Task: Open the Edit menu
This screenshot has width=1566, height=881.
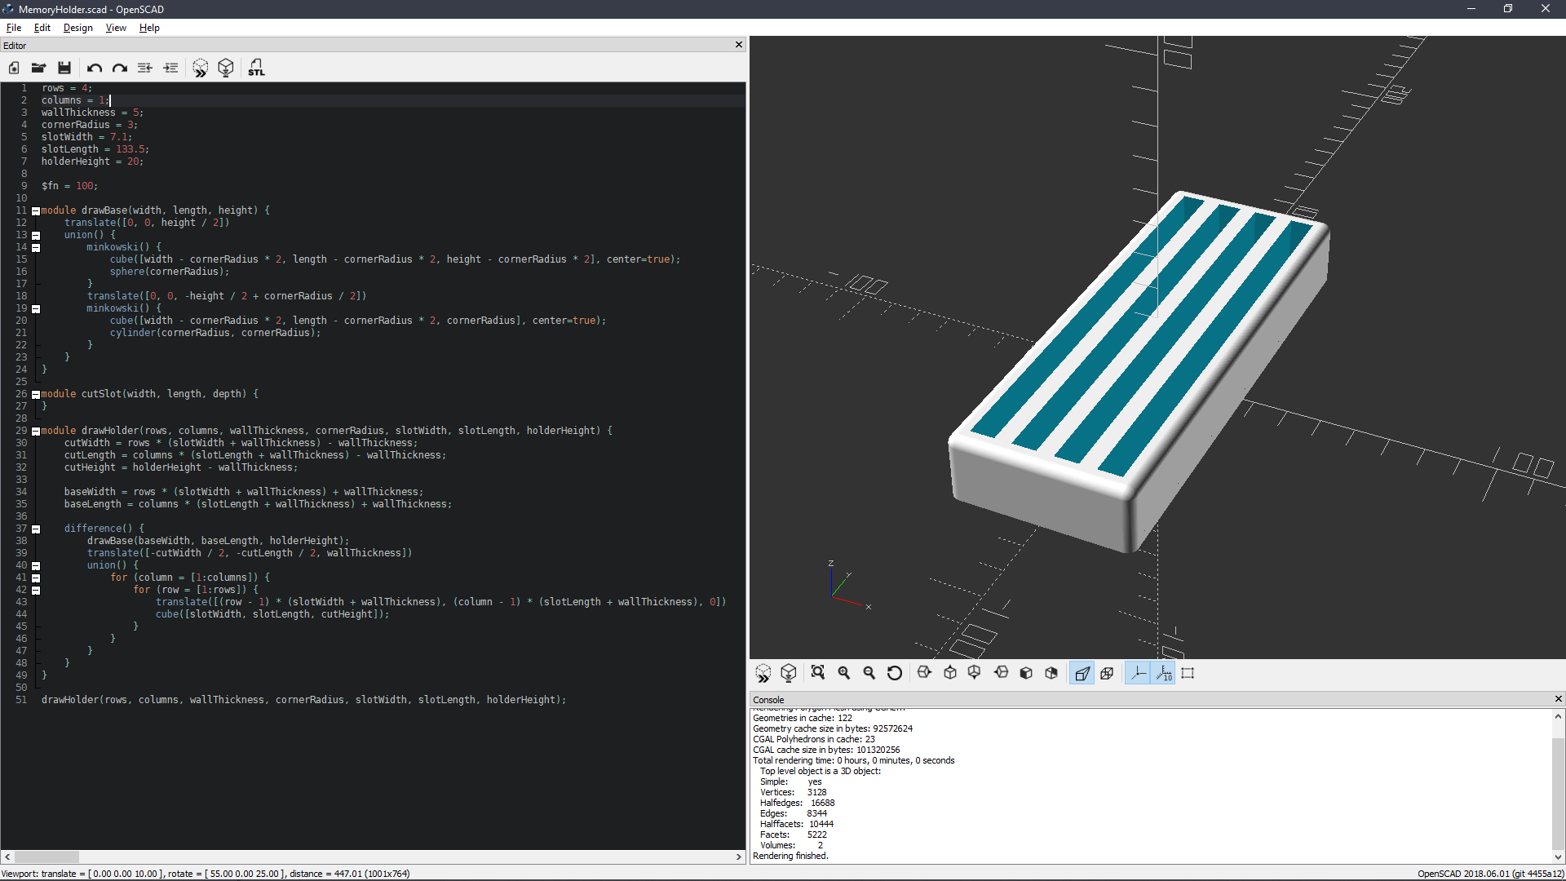Action: click(42, 28)
